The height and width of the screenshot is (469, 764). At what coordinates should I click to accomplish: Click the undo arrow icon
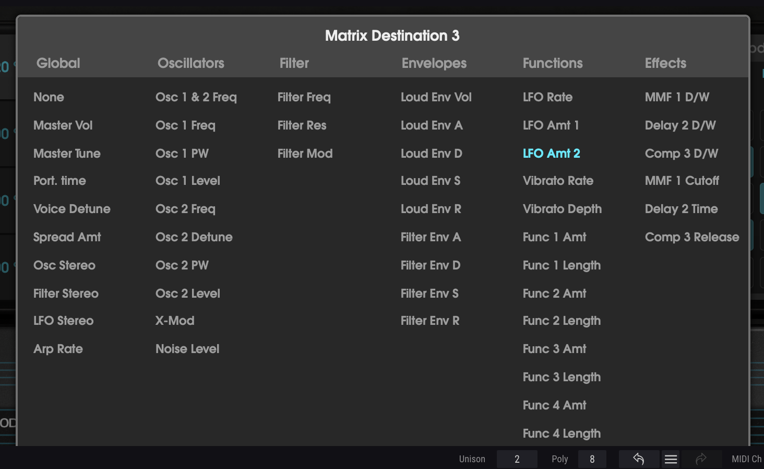click(x=638, y=459)
